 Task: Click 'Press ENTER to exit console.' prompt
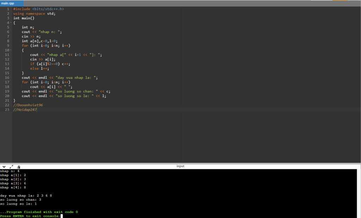coord(30,216)
